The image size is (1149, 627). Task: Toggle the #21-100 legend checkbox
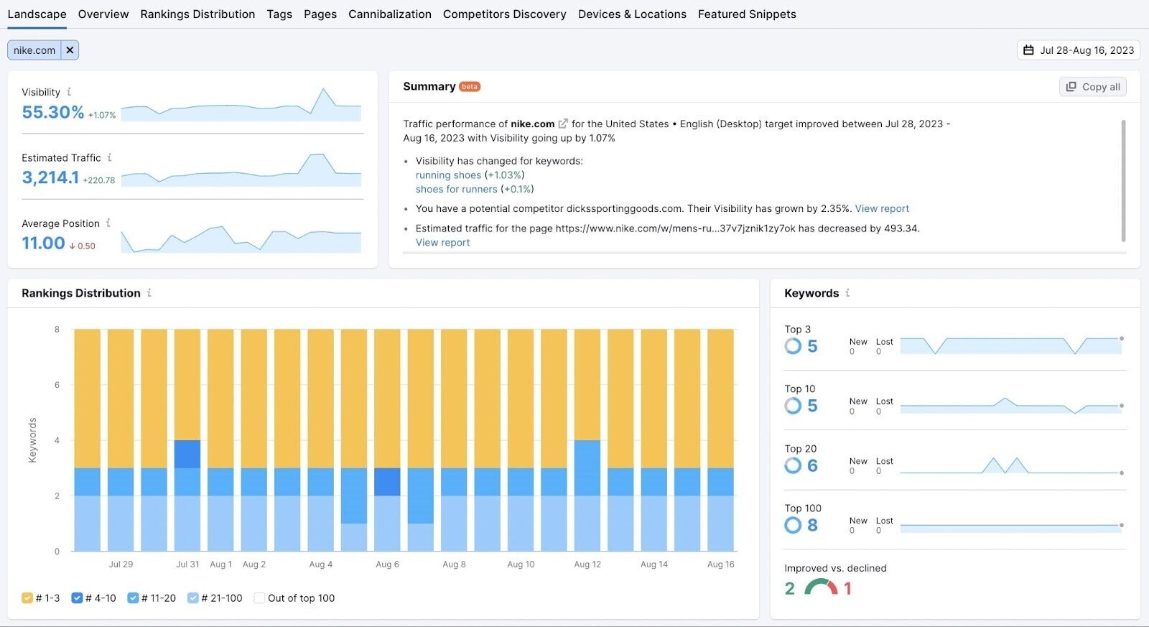click(x=192, y=598)
